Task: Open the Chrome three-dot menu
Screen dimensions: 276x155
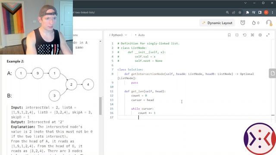Action: (272, 12)
